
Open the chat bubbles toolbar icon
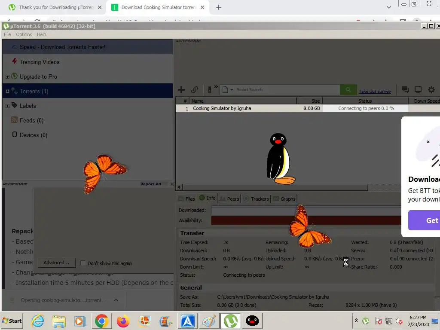click(x=405, y=90)
